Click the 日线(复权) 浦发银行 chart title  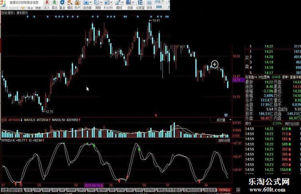[15, 13]
